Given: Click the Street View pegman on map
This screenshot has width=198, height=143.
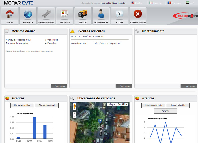Looking at the screenshot, I should click(74, 106).
